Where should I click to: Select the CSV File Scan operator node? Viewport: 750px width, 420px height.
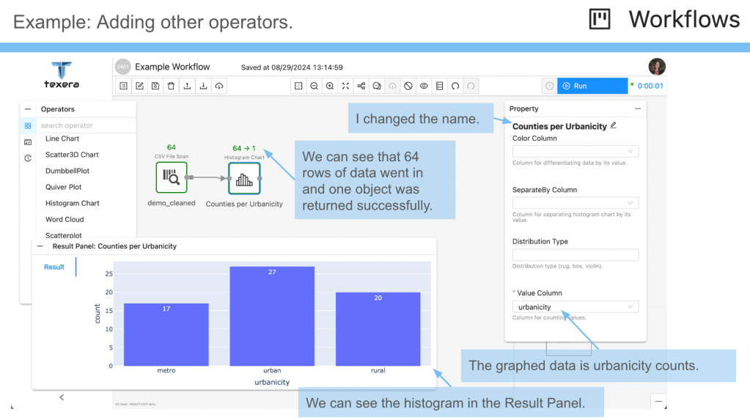pos(172,178)
